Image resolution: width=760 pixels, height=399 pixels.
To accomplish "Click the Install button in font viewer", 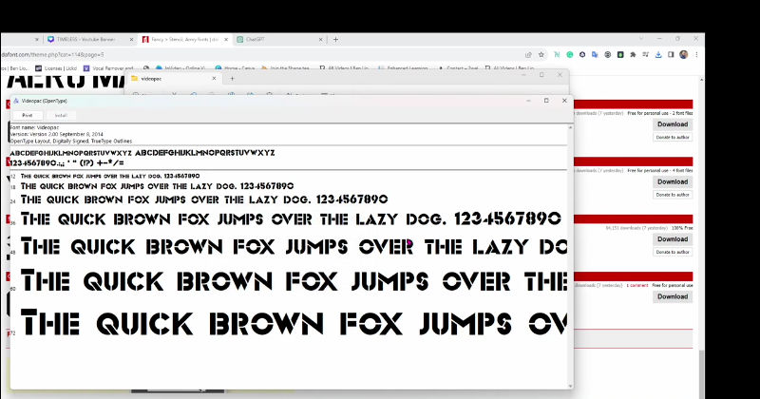I will 61,115.
